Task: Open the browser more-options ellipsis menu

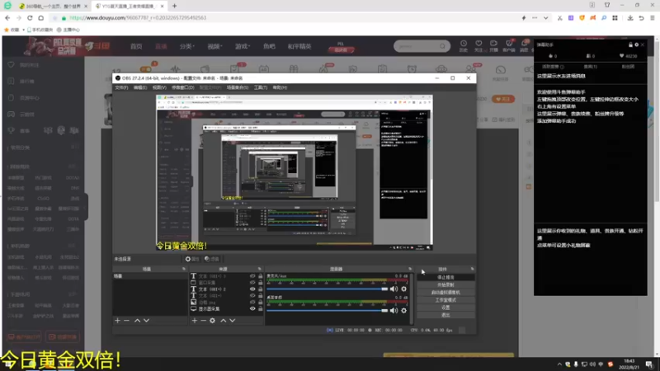Action: coord(535,18)
